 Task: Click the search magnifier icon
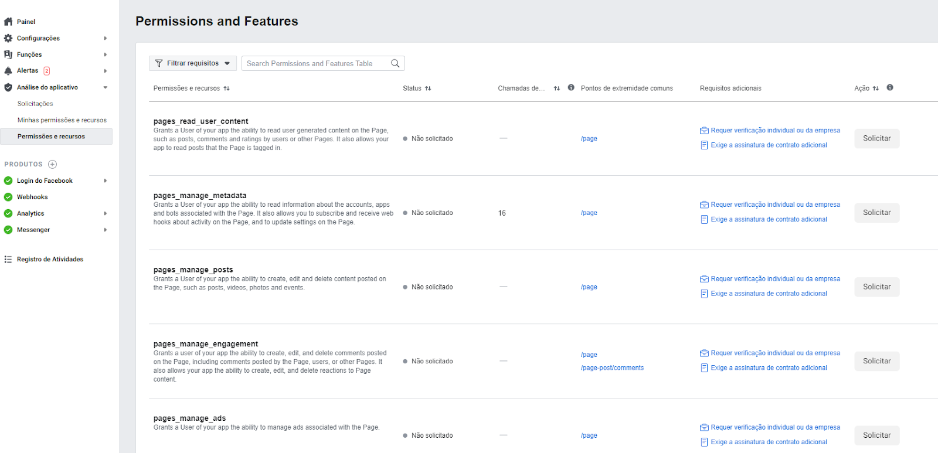(x=395, y=63)
